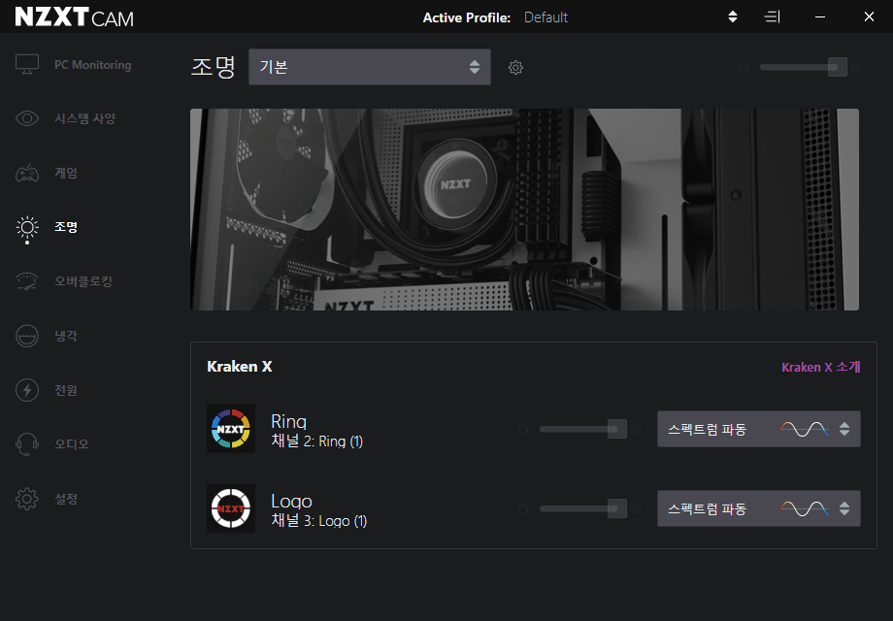Open 전원 section label
The image size is (893, 621).
[65, 390]
